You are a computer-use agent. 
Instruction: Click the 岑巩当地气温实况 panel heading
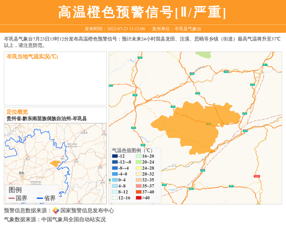pyautogui.click(x=32, y=57)
